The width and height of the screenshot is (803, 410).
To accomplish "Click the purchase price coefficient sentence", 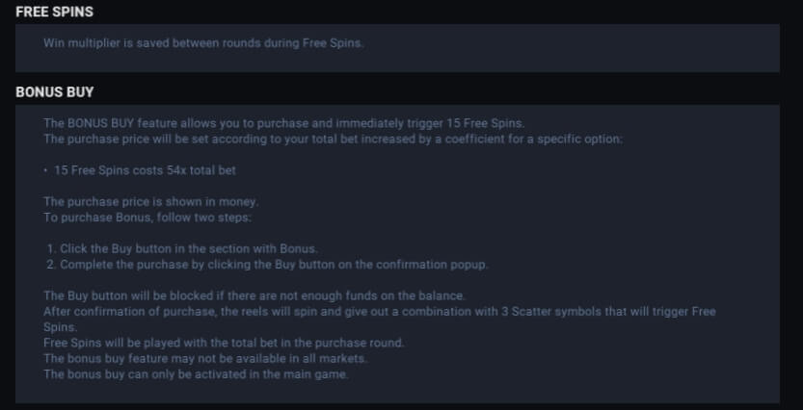I will (x=333, y=139).
